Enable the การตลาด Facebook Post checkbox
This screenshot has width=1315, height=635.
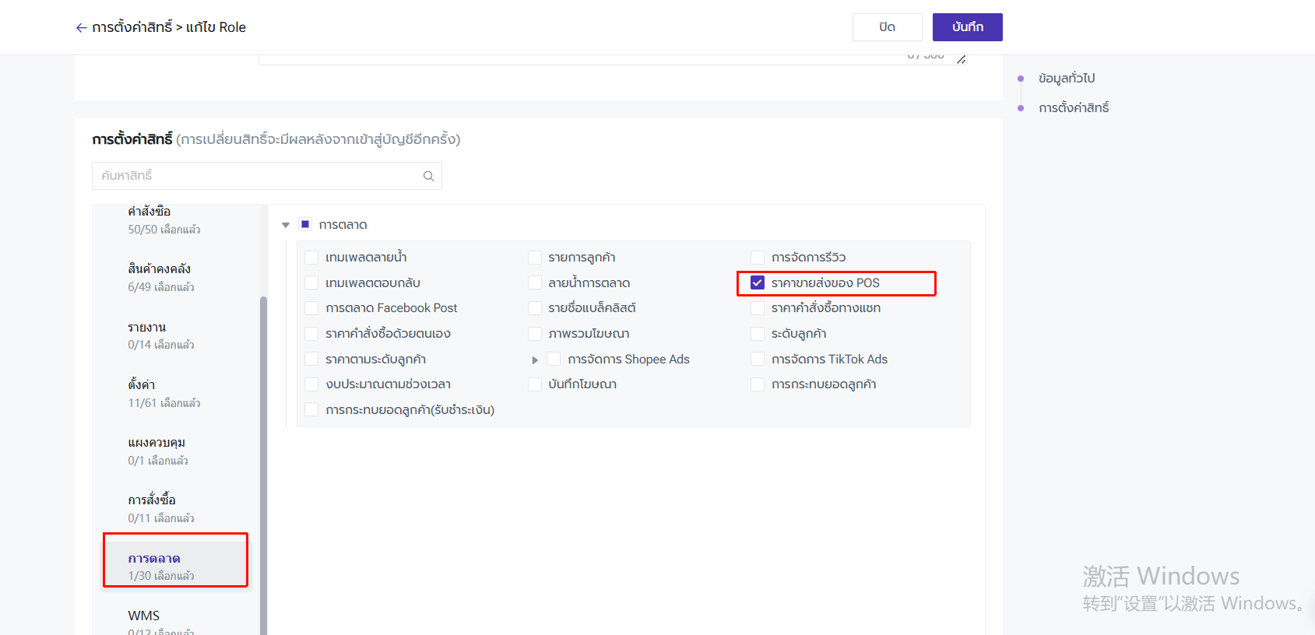[x=311, y=308]
